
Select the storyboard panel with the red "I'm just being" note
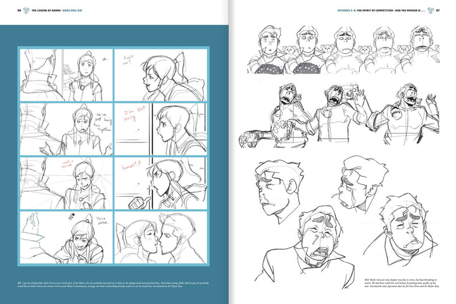tap(160, 129)
